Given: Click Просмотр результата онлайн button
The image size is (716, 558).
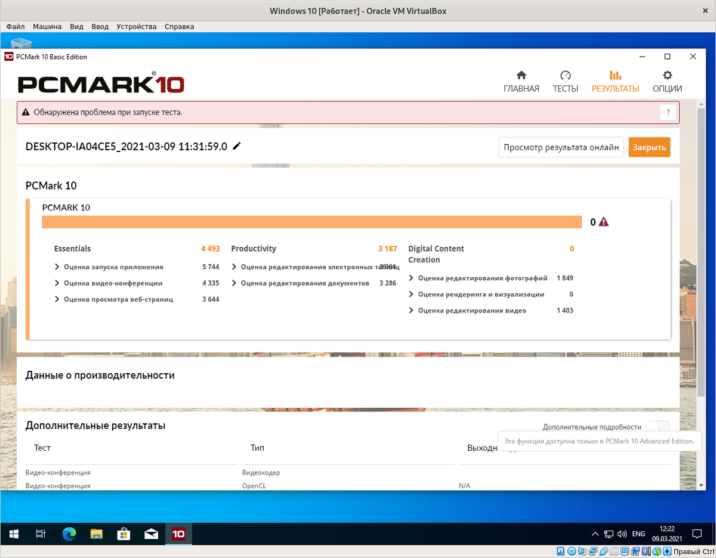Looking at the screenshot, I should [x=561, y=147].
